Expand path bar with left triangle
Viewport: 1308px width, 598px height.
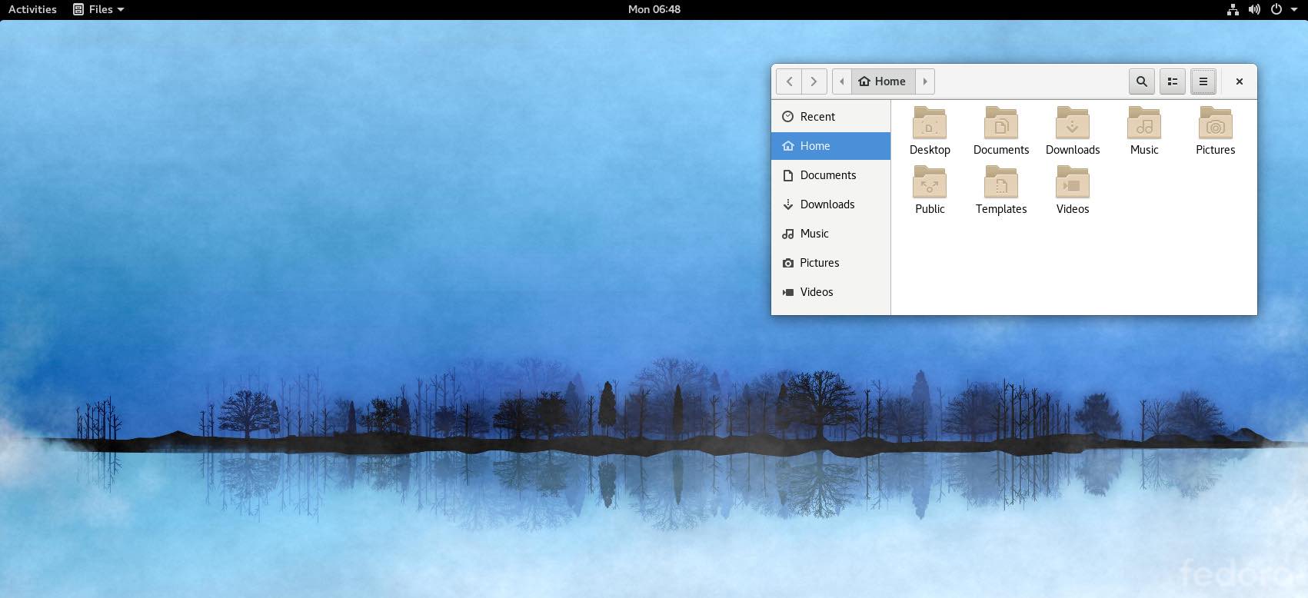tap(842, 81)
